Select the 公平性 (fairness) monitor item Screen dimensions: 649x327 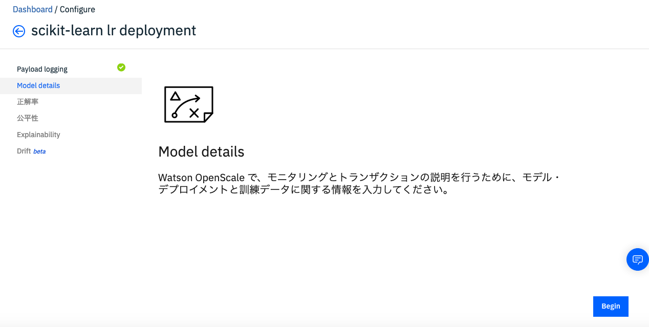click(x=28, y=118)
